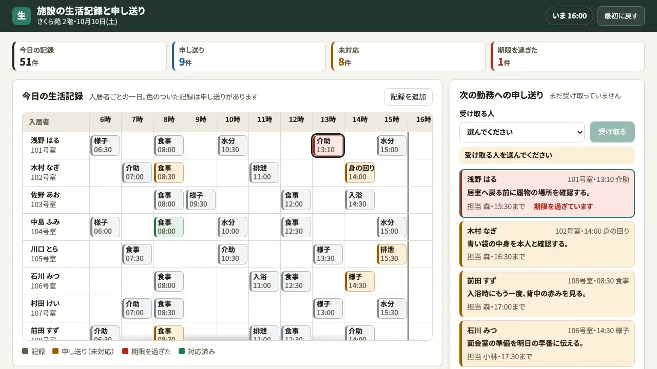
Task: Select 浅野 はる 様子 06:30 record
Action: pos(105,146)
